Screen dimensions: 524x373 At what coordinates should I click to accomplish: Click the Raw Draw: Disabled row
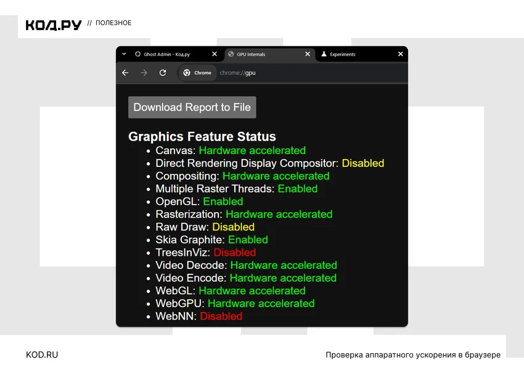(205, 227)
